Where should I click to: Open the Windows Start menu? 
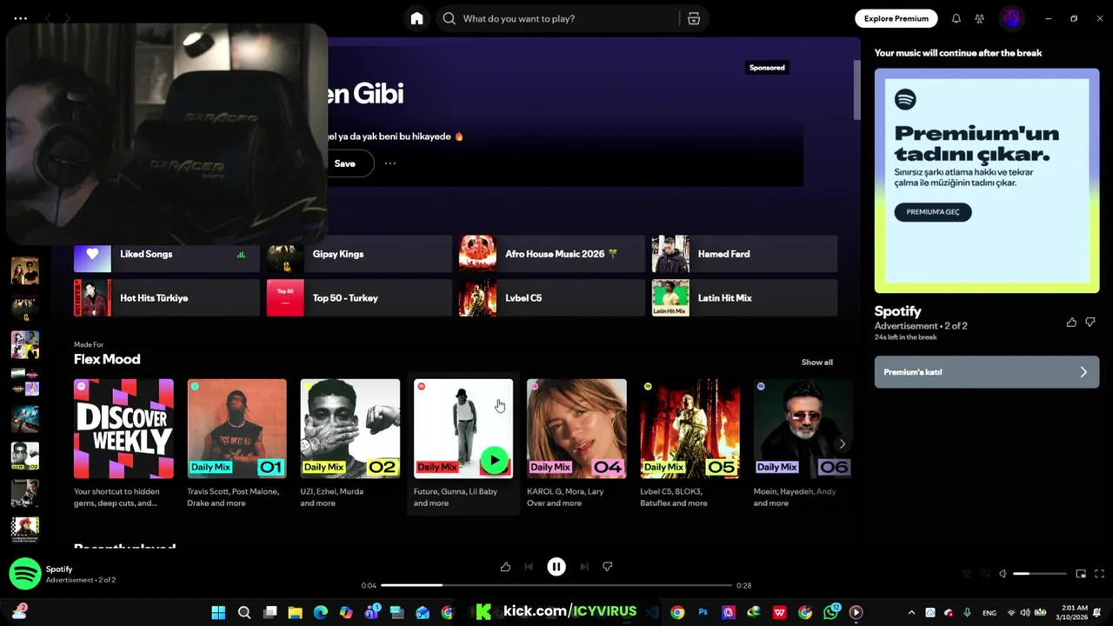(x=218, y=612)
